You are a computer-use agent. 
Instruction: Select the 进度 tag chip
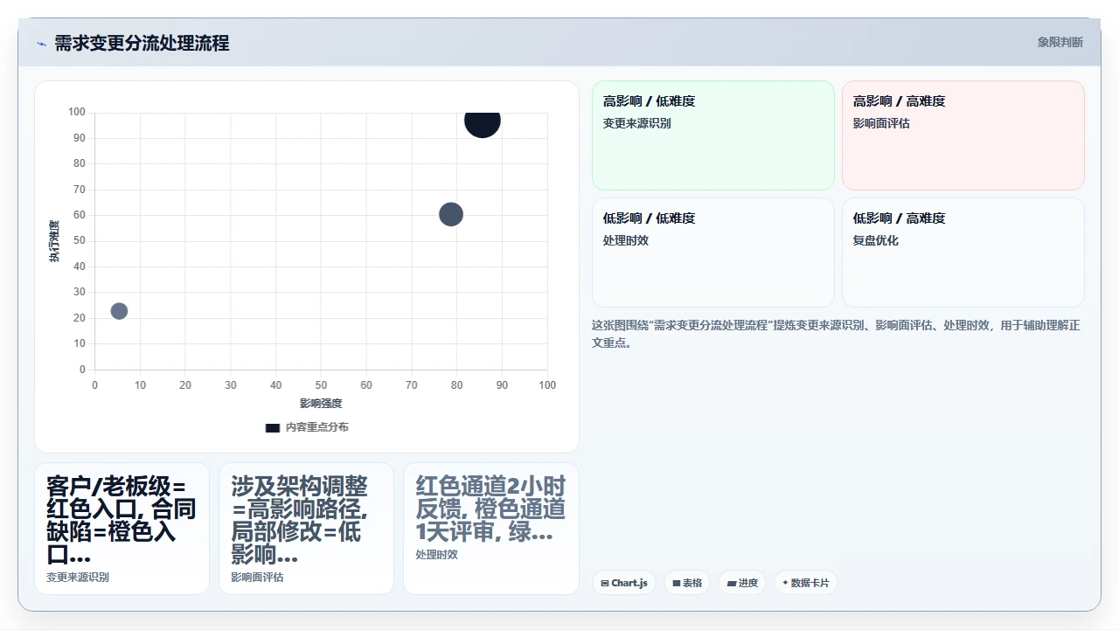click(742, 583)
